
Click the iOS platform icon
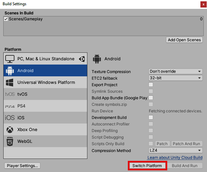(10, 118)
